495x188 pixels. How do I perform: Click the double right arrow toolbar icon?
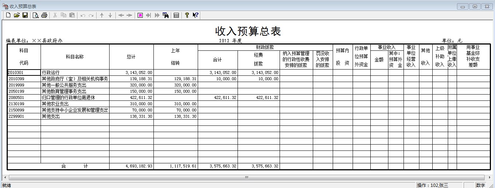(x=157, y=15)
